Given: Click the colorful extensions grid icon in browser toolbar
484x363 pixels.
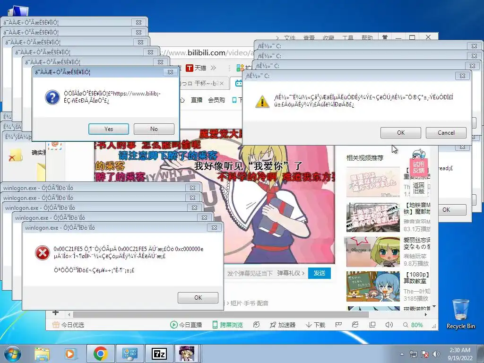Looking at the screenshot, I should [x=240, y=68].
